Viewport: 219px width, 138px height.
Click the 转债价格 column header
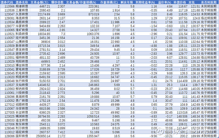[180, 2]
